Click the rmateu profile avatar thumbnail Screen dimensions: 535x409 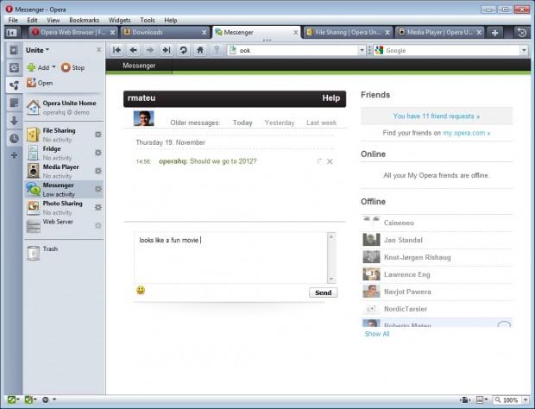tap(143, 118)
